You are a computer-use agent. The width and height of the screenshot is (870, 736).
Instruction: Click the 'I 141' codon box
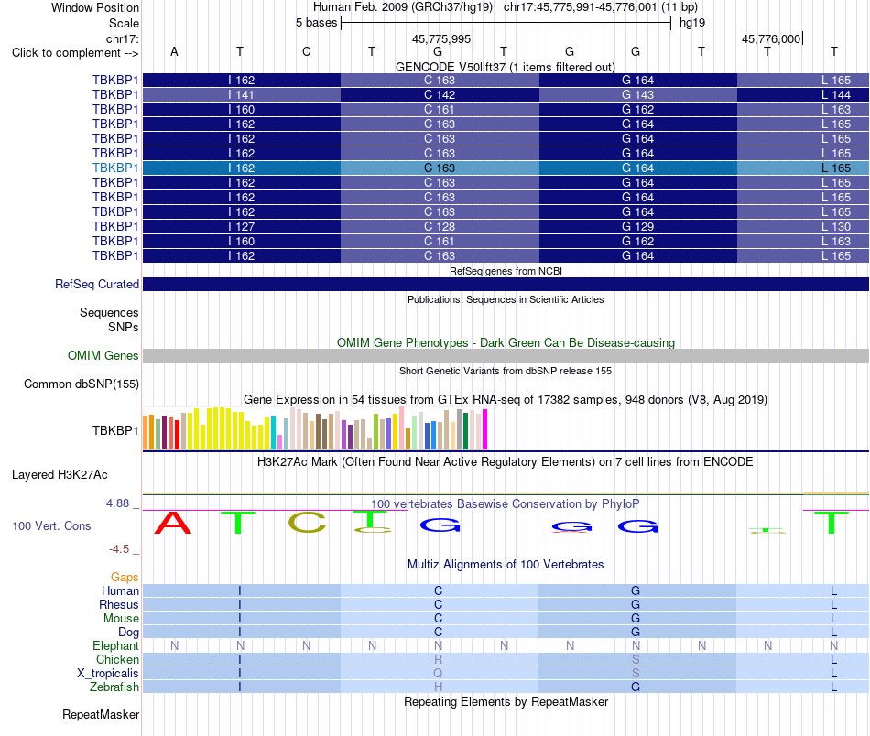[x=242, y=95]
